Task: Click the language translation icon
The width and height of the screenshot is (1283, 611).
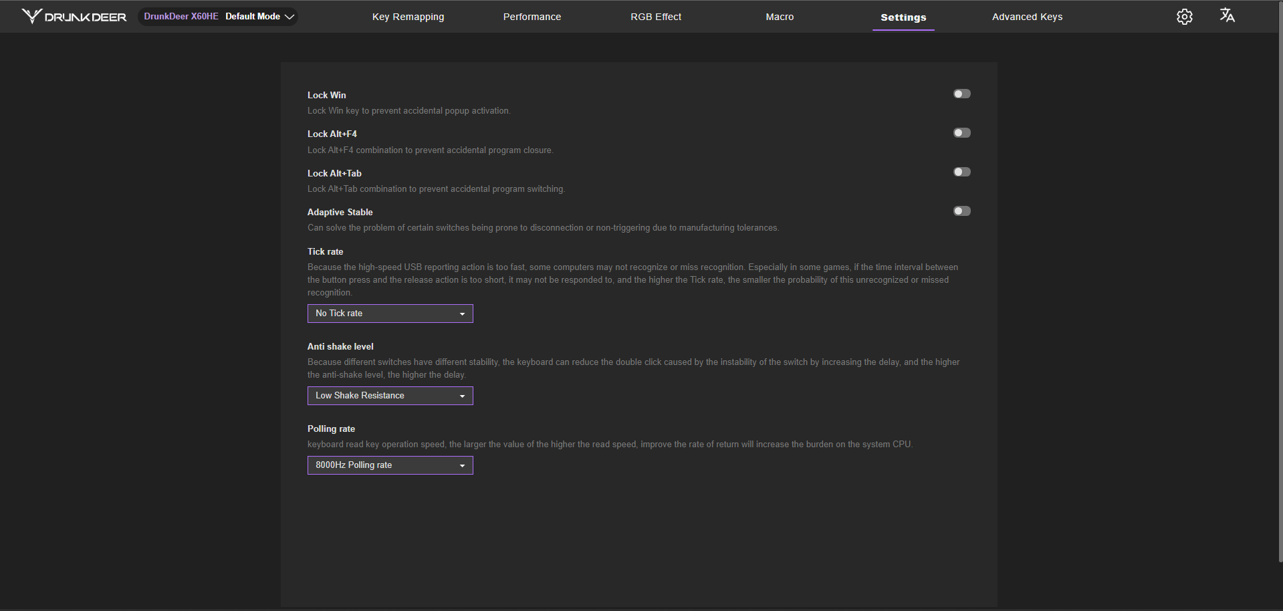Action: click(x=1227, y=15)
